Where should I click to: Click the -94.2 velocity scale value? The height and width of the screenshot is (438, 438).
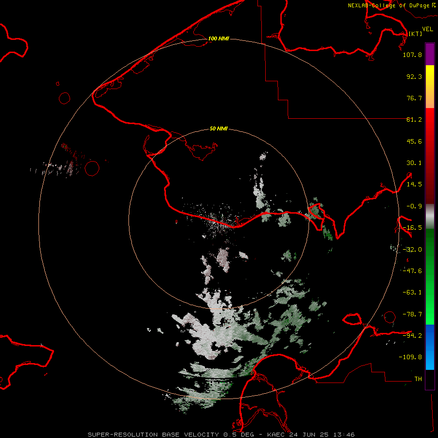[x=412, y=335]
